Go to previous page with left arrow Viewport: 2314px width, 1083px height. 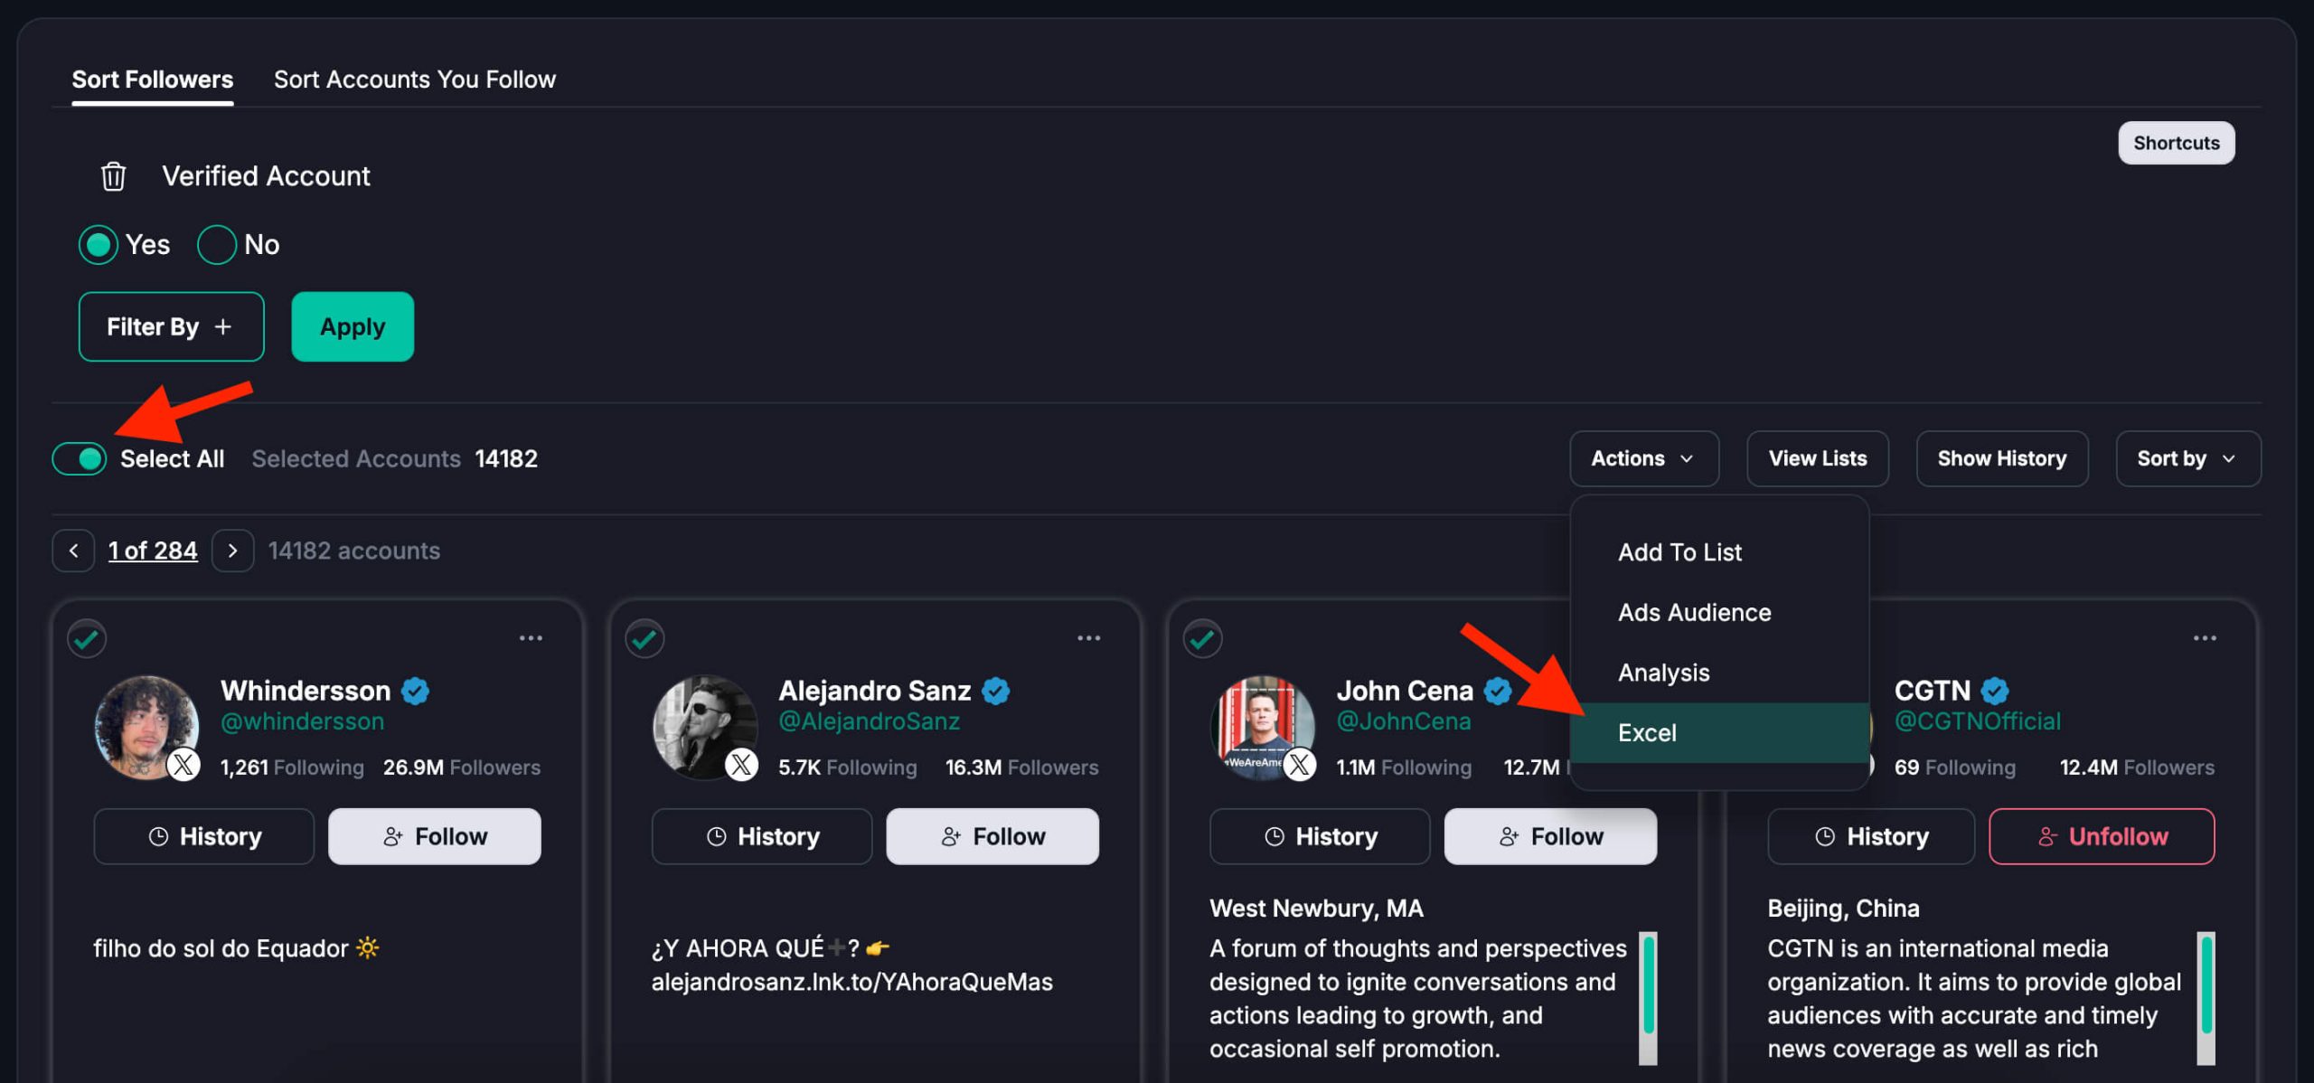[73, 551]
